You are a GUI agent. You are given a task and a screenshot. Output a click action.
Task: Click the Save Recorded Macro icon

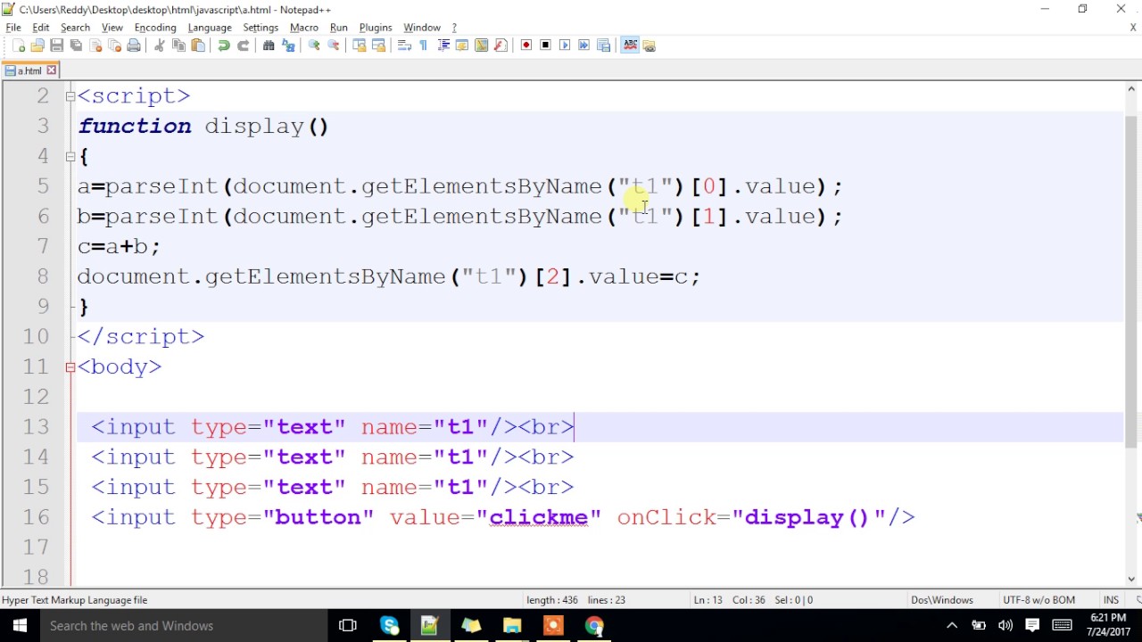tap(604, 45)
